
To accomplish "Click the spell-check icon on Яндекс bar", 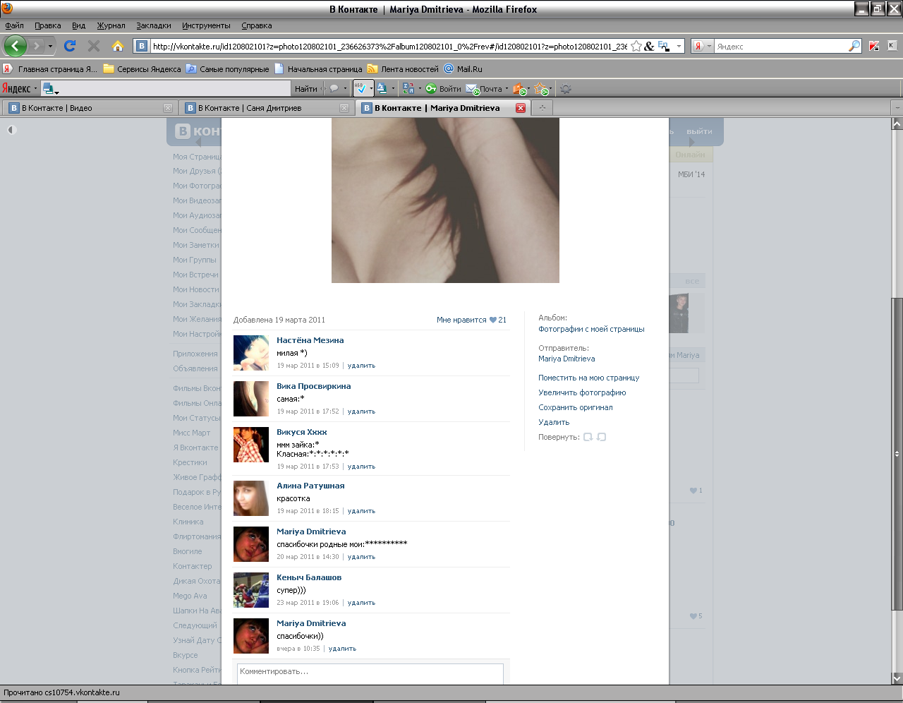I will pyautogui.click(x=360, y=88).
